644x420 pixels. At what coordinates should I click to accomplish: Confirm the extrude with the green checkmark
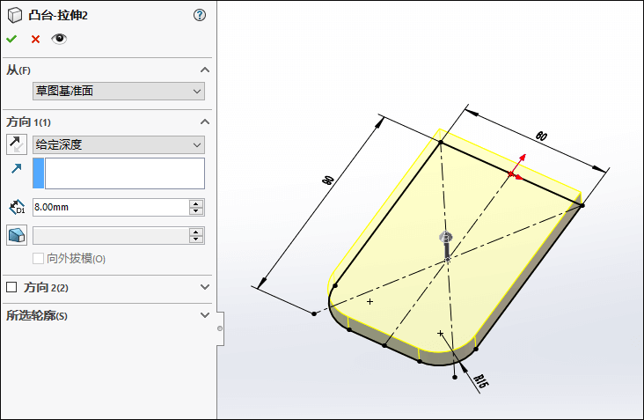click(11, 39)
